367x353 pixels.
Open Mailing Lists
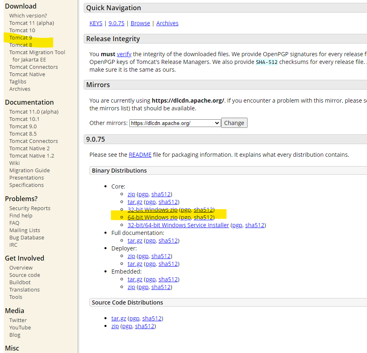point(24,230)
